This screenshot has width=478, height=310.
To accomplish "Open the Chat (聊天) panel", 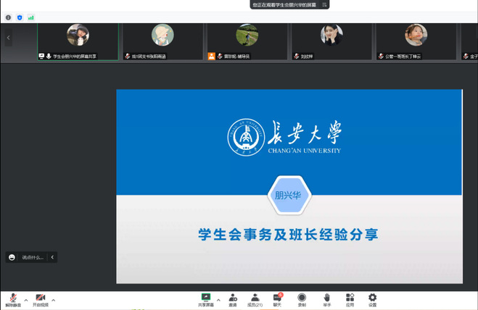I will (x=277, y=298).
